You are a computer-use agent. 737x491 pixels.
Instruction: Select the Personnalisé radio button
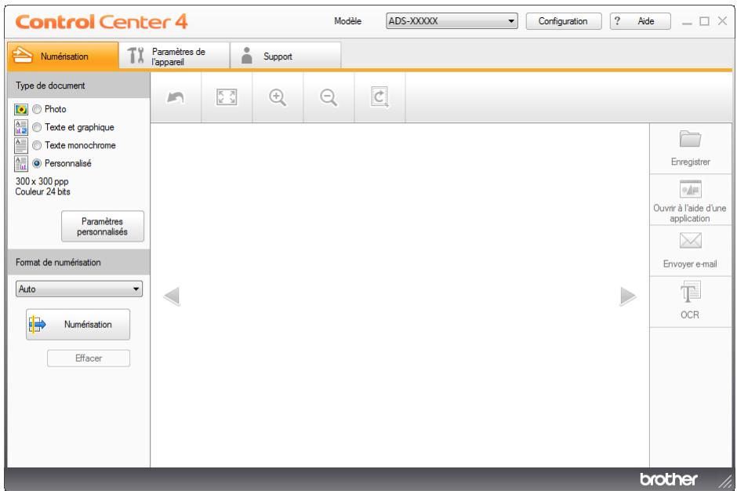pyautogui.click(x=37, y=164)
